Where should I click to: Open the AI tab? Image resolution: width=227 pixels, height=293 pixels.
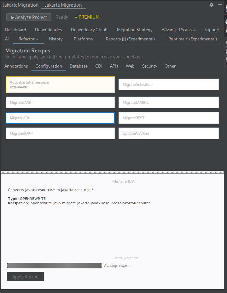[x=7, y=39]
